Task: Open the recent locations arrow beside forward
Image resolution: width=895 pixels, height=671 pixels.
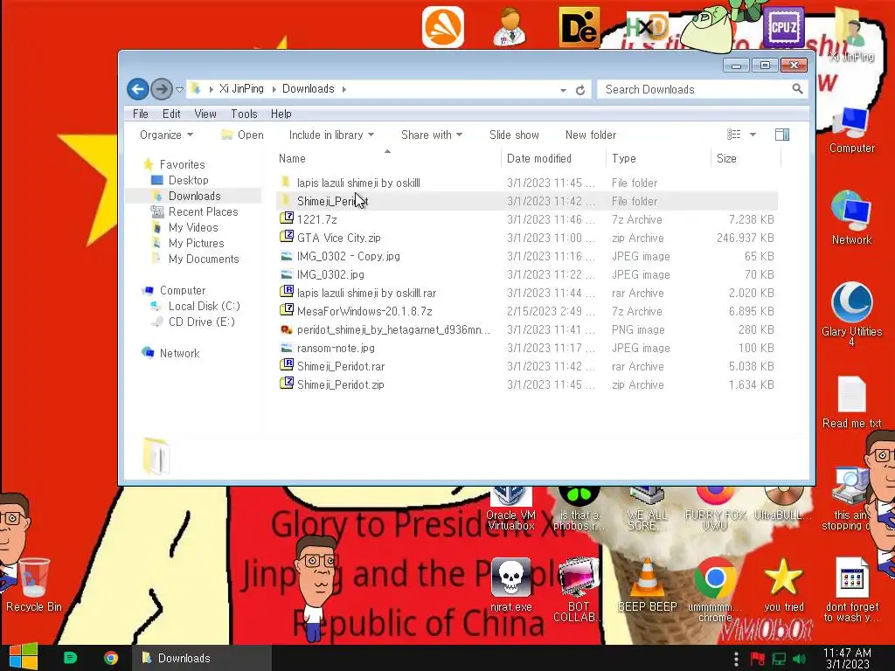Action: (x=179, y=90)
